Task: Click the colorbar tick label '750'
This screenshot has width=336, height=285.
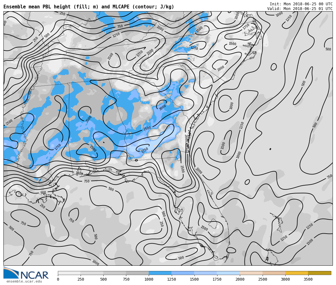Action: 126,279
